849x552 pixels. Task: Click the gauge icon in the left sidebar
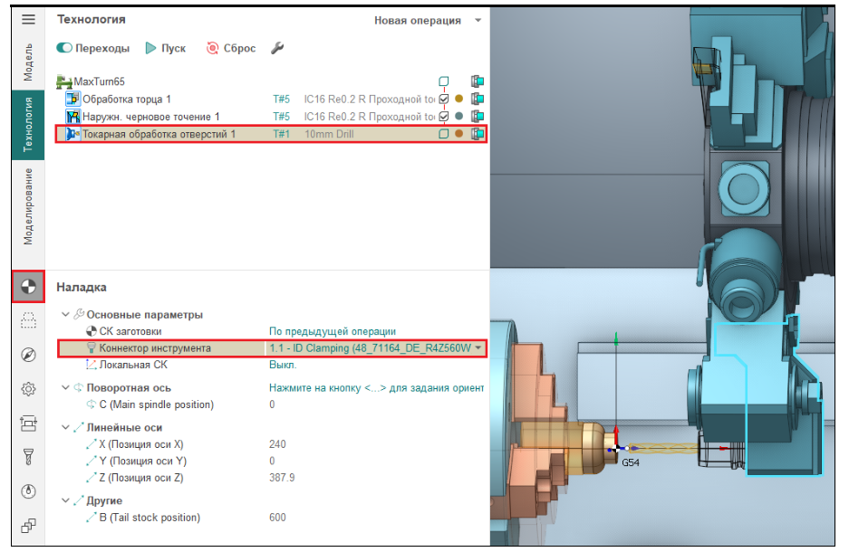coord(28,491)
